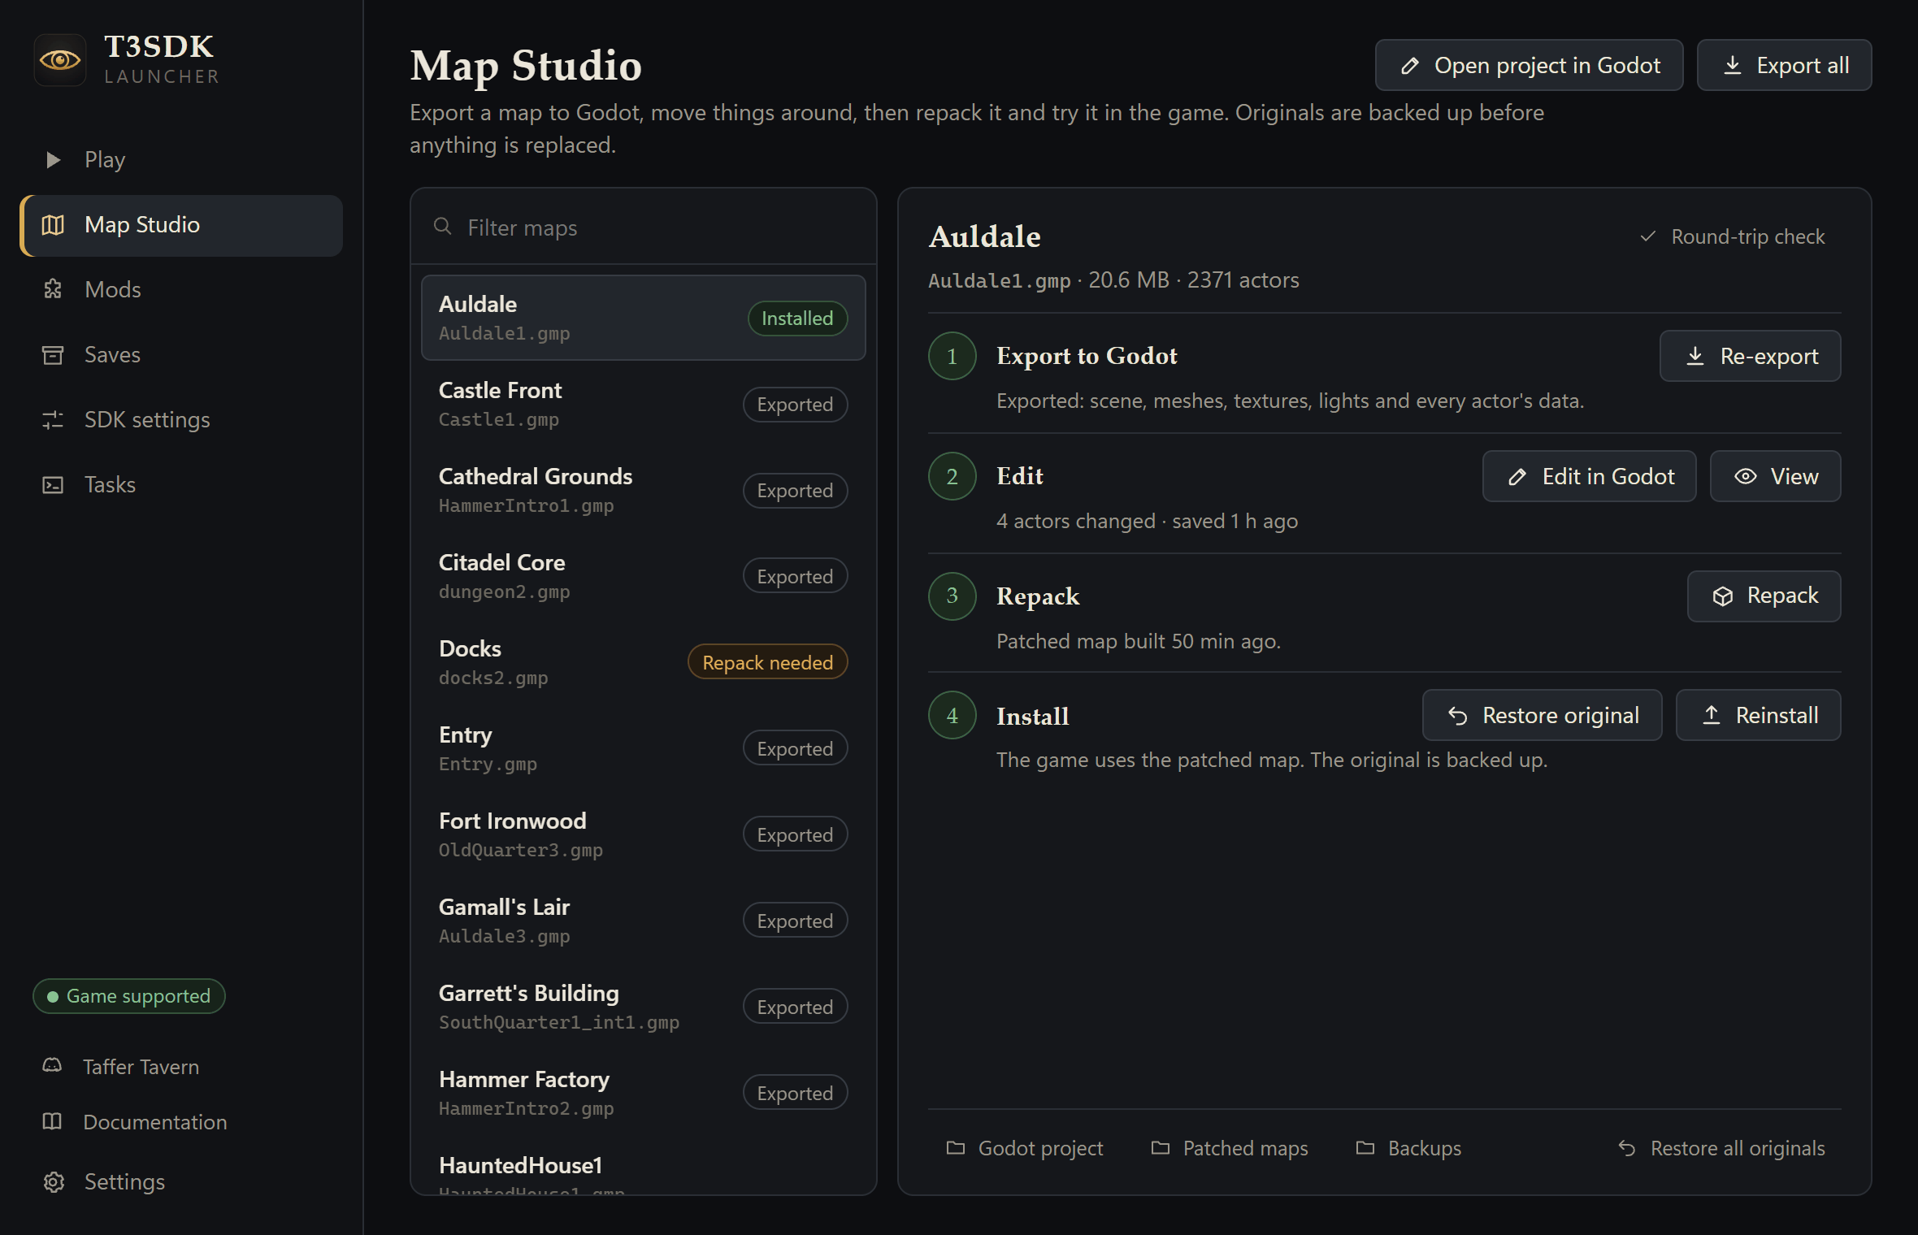Click the Godot project folder icon
This screenshot has height=1235, width=1918.
pos(956,1147)
